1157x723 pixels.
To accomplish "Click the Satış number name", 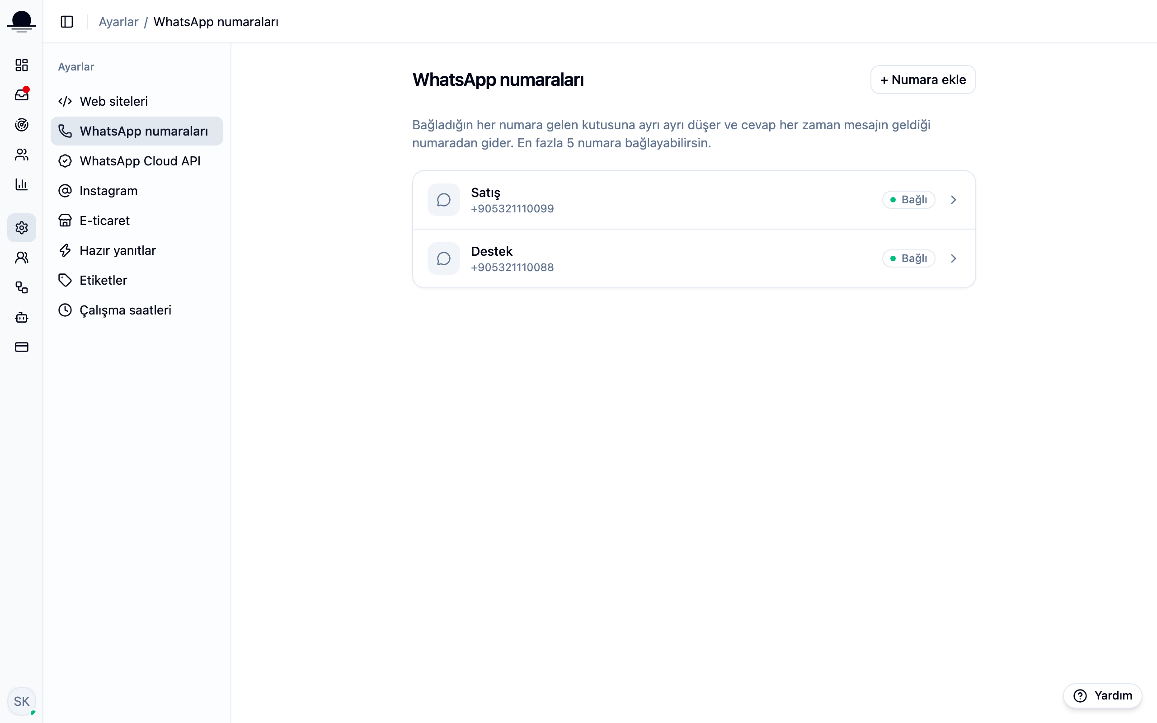I will pos(485,192).
